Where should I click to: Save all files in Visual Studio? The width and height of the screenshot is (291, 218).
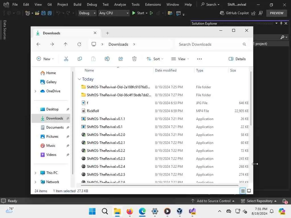(49, 13)
